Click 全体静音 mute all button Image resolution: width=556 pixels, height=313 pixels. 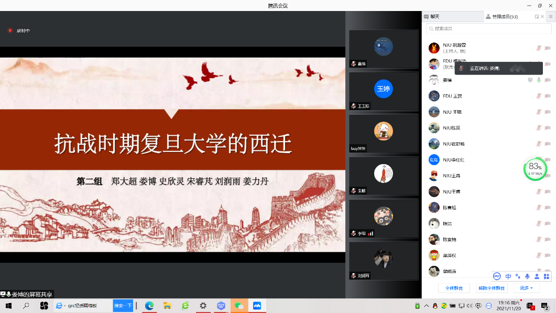(454, 288)
